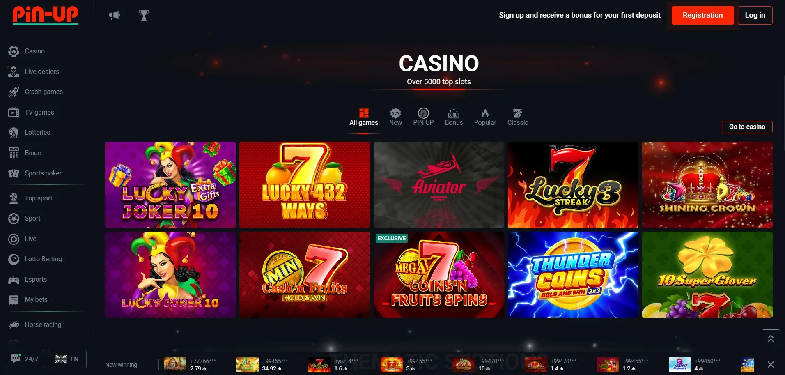This screenshot has height=375, width=785.
Task: Select the Crash-games rocket icon
Action: tap(14, 92)
